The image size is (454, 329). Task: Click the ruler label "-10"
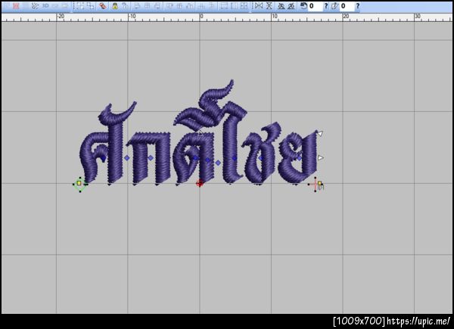point(132,16)
